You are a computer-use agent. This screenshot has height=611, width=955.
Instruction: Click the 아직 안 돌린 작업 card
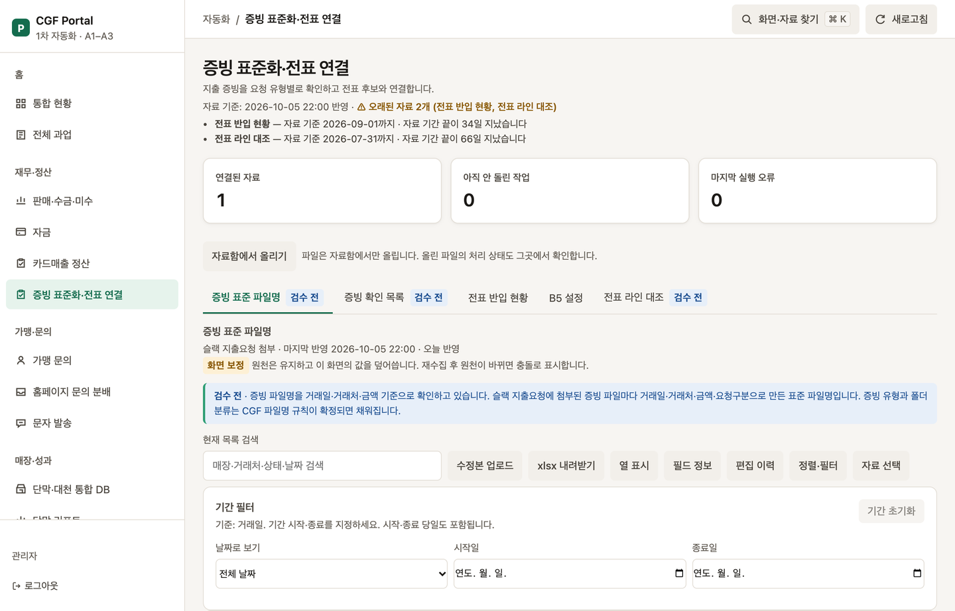570,191
